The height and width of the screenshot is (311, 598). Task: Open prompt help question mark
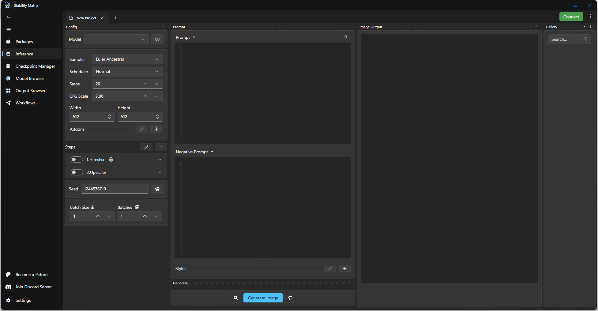(x=346, y=37)
